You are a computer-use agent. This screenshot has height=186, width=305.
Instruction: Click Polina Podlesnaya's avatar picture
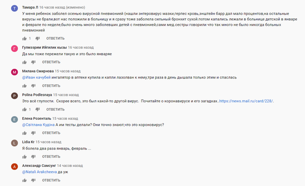14,96
